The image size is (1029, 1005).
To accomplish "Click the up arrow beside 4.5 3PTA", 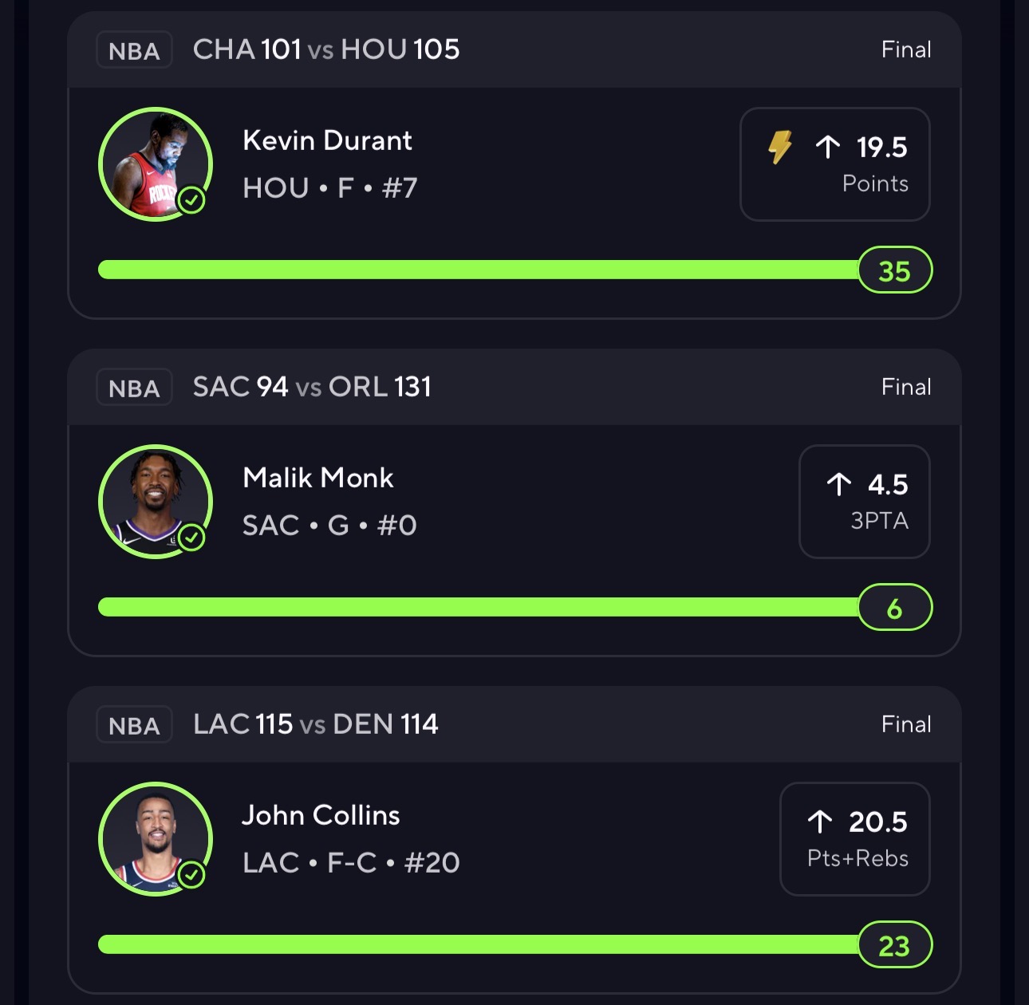I will 838,484.
